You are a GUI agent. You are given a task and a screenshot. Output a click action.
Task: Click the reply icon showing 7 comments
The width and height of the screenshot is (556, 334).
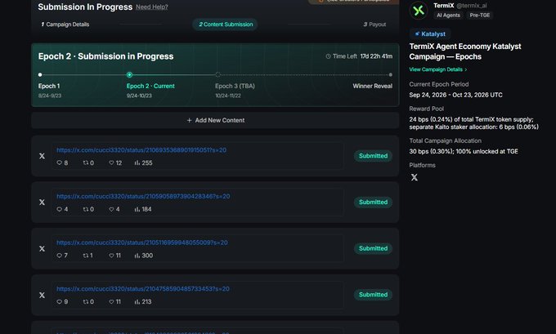pyautogui.click(x=59, y=256)
